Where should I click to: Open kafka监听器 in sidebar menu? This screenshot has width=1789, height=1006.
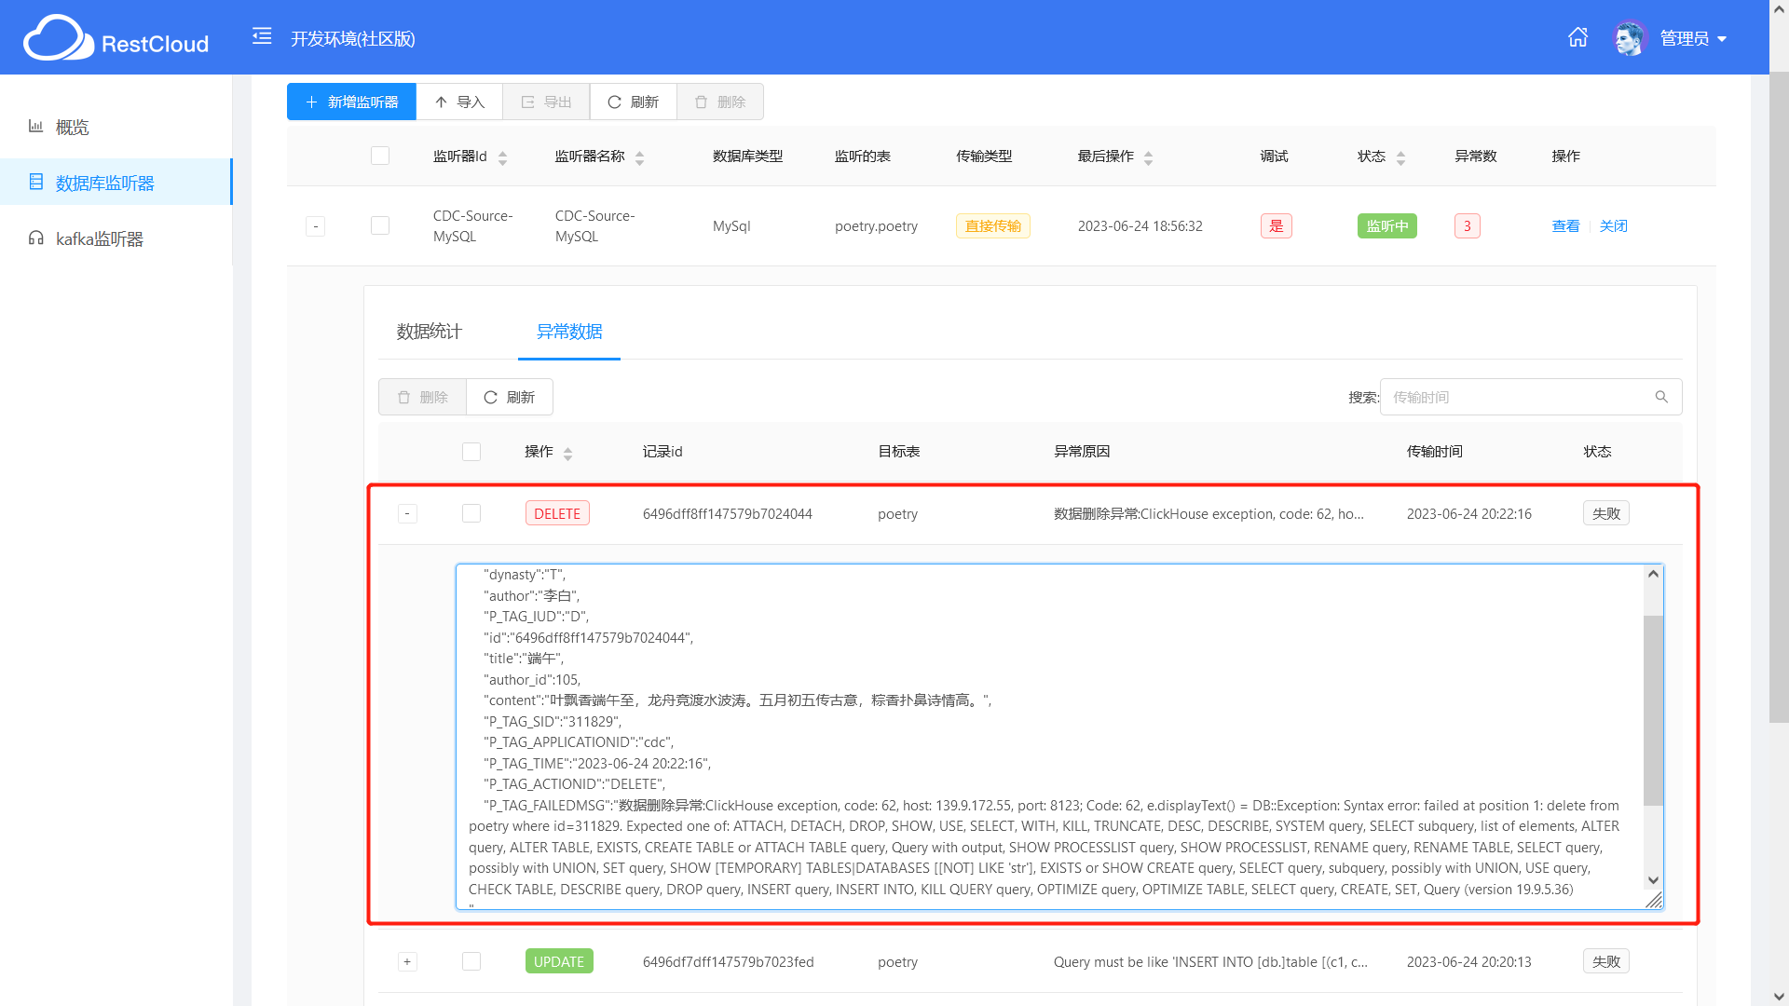[99, 239]
